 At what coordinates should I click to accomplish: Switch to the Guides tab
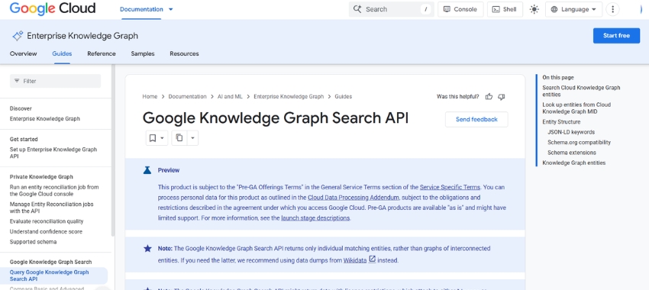point(62,53)
